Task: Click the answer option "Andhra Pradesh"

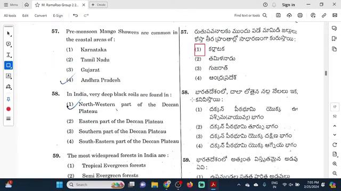Action: point(101,80)
